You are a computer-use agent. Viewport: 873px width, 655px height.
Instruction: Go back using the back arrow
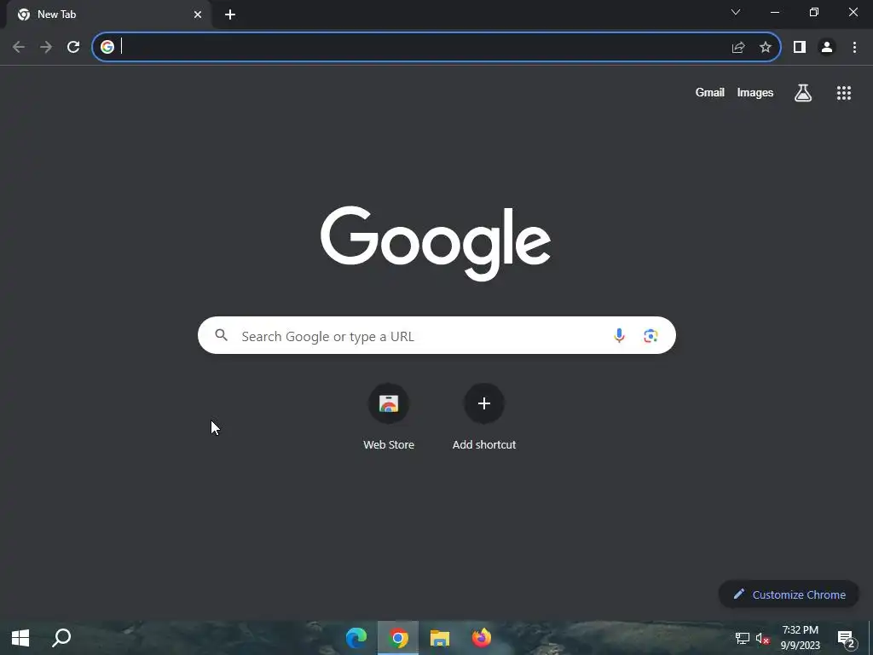tap(19, 48)
